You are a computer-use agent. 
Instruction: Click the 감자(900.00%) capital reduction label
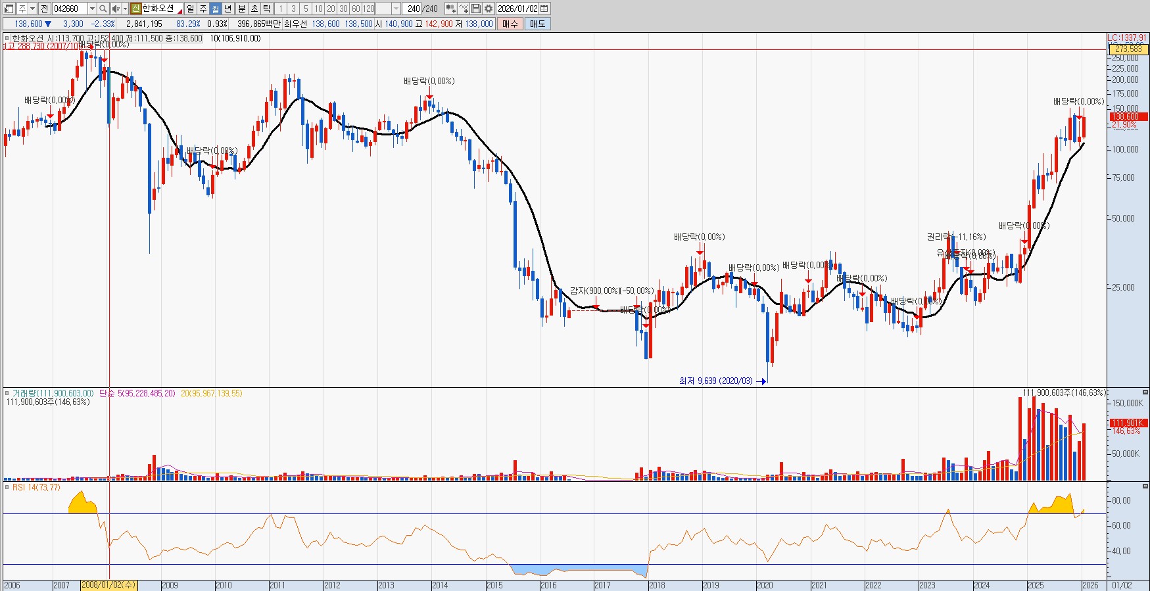[611, 291]
